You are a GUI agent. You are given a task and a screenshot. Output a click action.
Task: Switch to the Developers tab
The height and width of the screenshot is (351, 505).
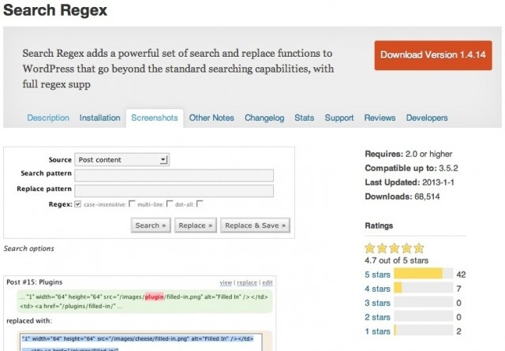click(x=427, y=118)
